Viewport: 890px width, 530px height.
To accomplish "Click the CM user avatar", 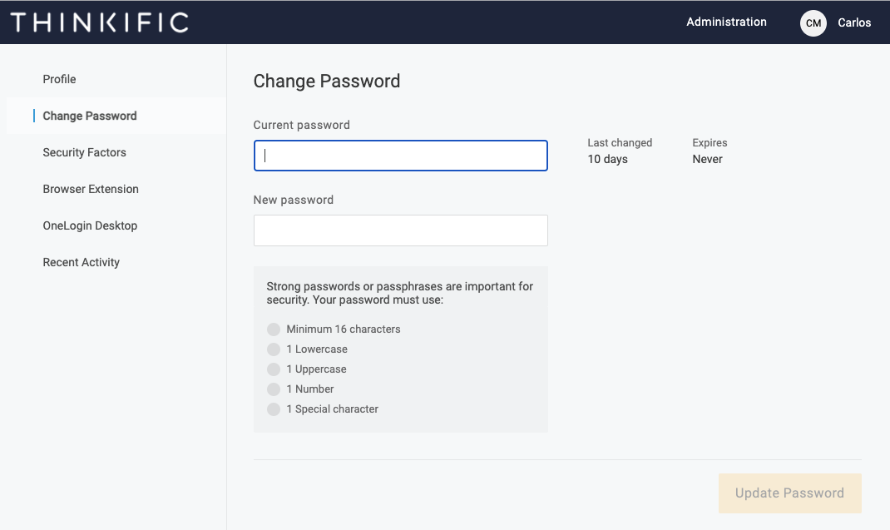I will point(813,23).
